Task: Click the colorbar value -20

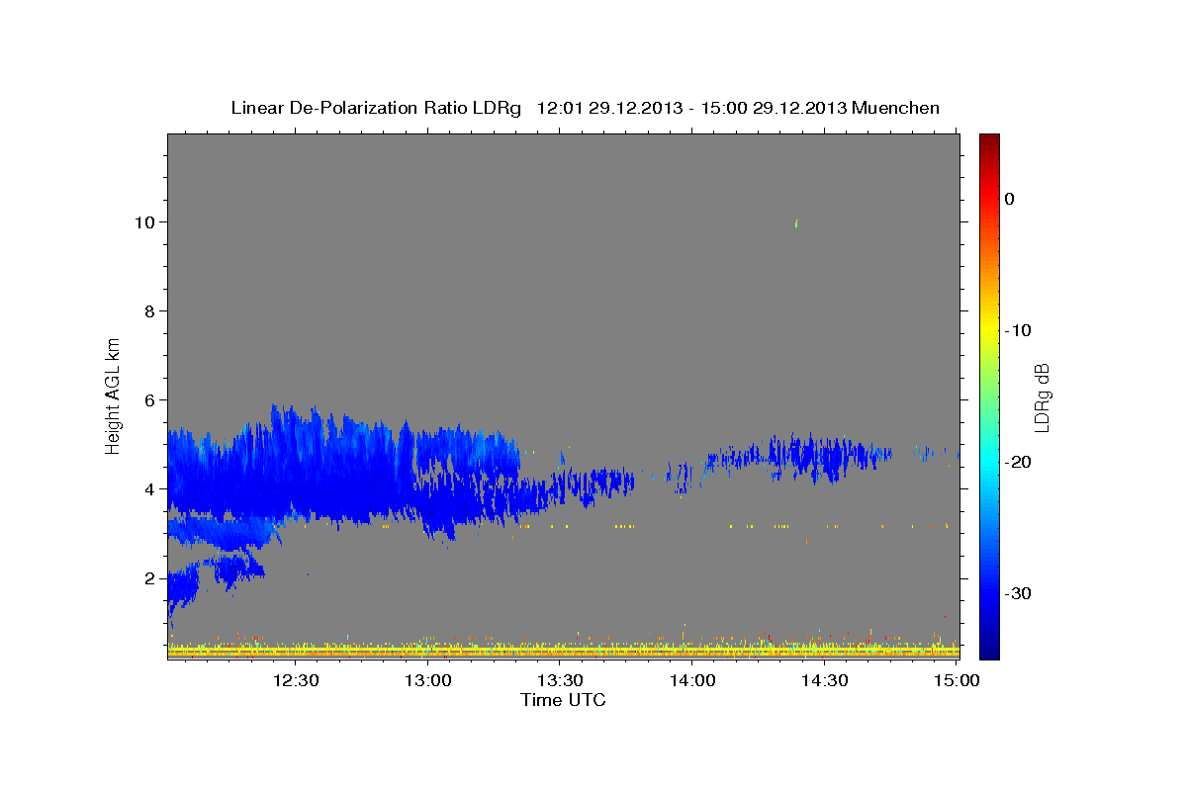Action: 1018,462
